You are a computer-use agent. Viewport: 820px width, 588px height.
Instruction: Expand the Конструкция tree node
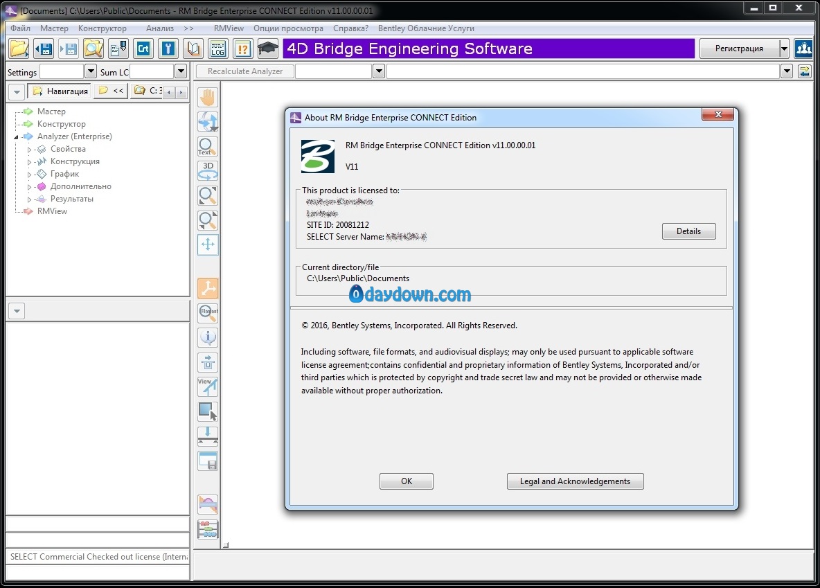pos(29,162)
